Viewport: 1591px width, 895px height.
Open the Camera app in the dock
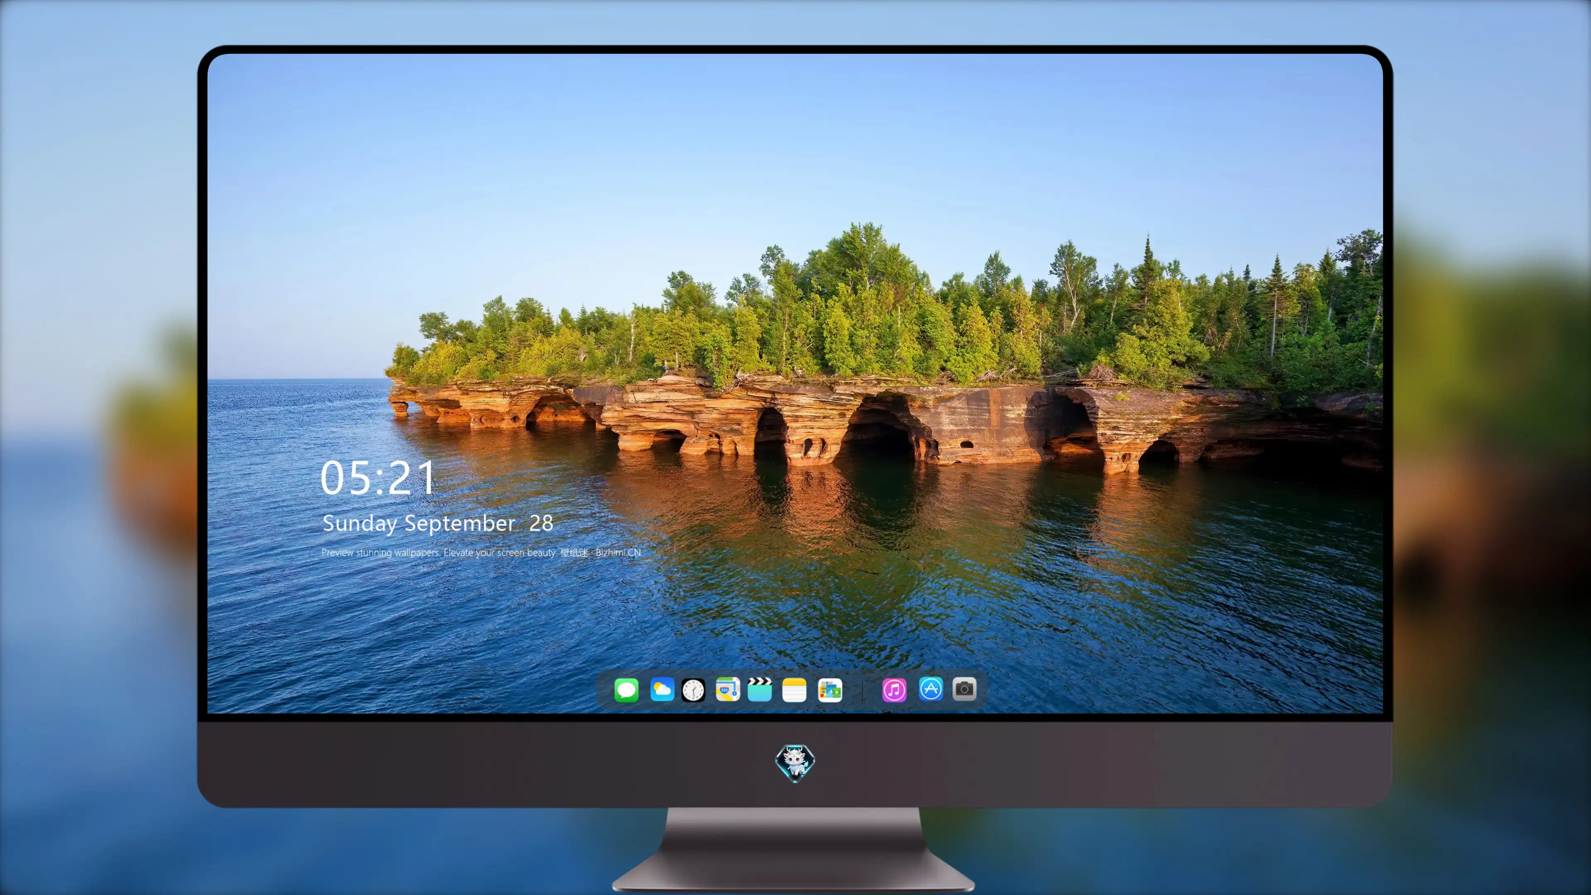(x=964, y=689)
